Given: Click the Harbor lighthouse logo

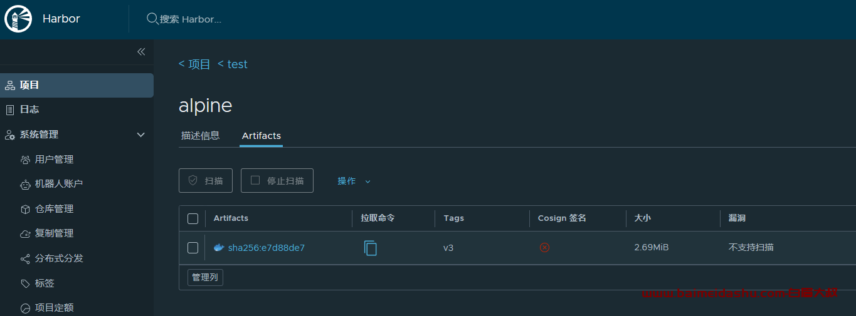Looking at the screenshot, I should tap(18, 19).
